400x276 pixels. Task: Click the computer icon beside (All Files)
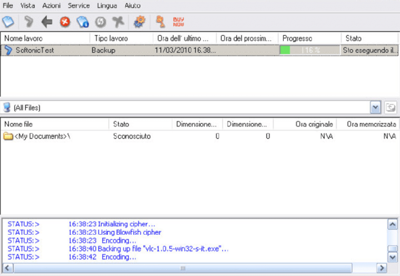(7, 107)
